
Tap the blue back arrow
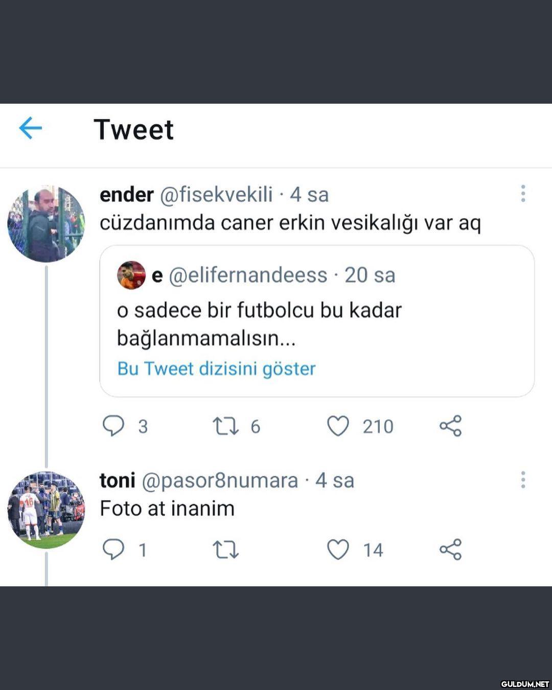(x=30, y=128)
